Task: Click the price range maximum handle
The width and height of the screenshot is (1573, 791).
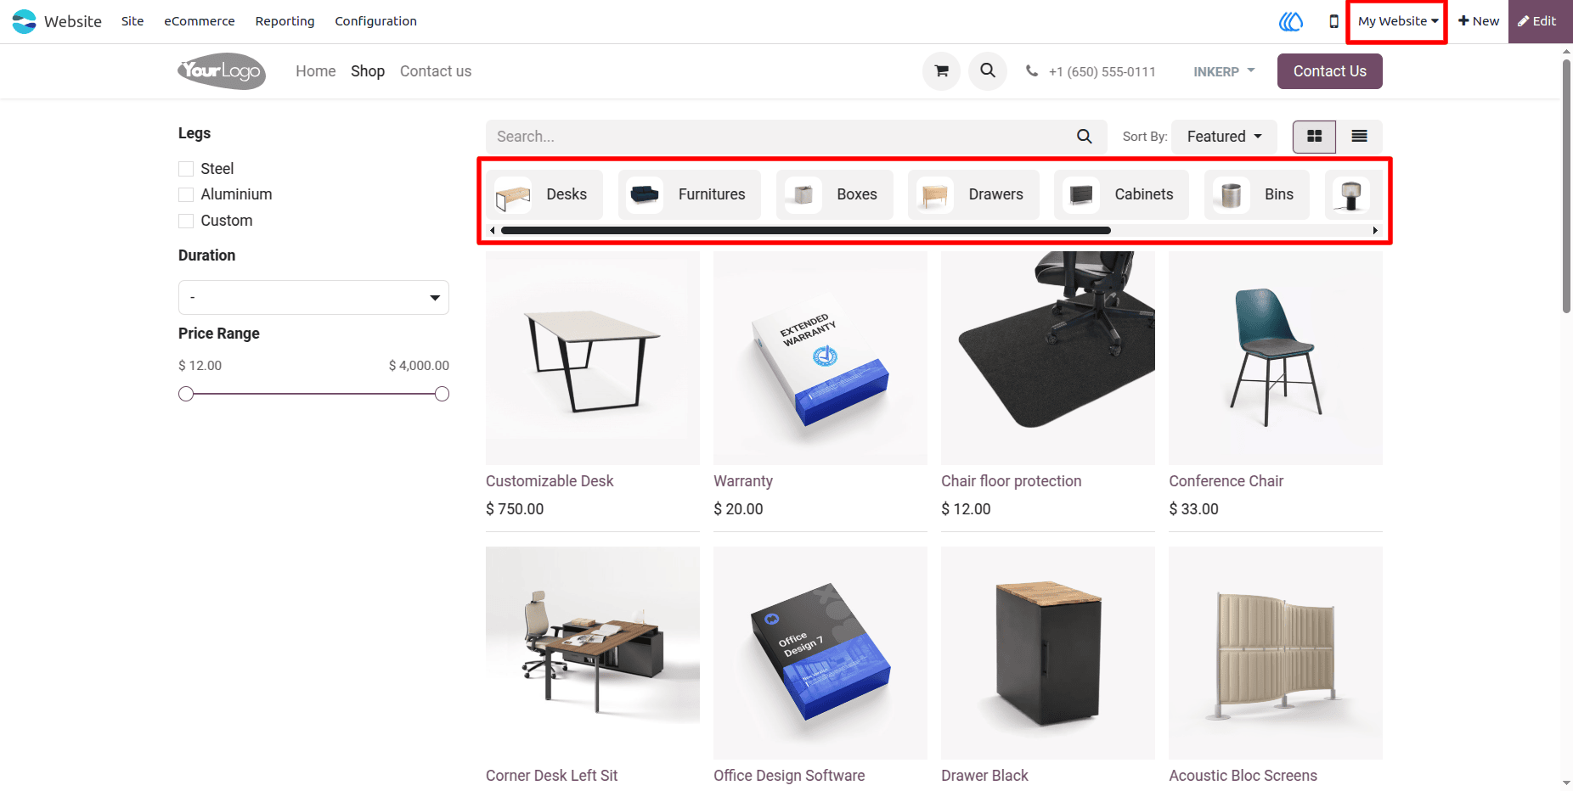Action: (442, 394)
